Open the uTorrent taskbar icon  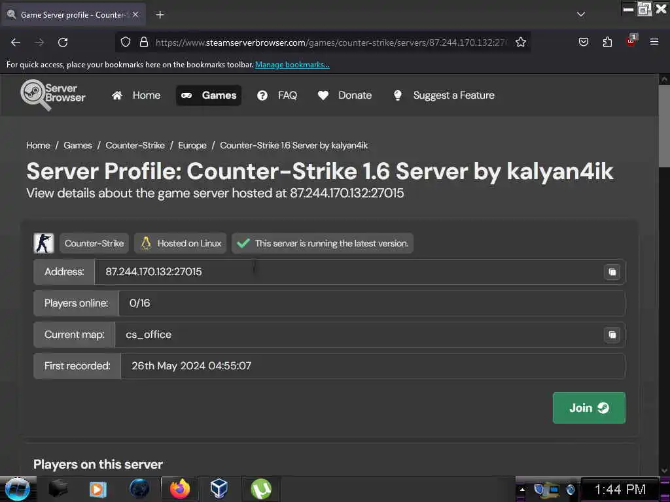261,489
